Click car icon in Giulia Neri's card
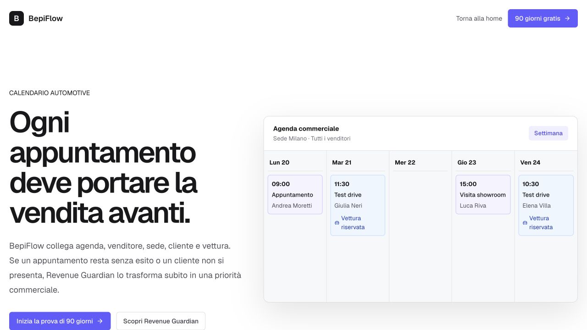Viewport: 587px width, 330px height. click(337, 223)
